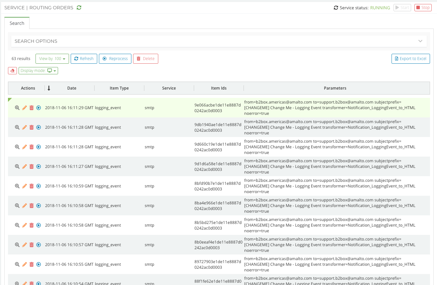Click the red eraser clear button
437x285 pixels.
point(12,71)
